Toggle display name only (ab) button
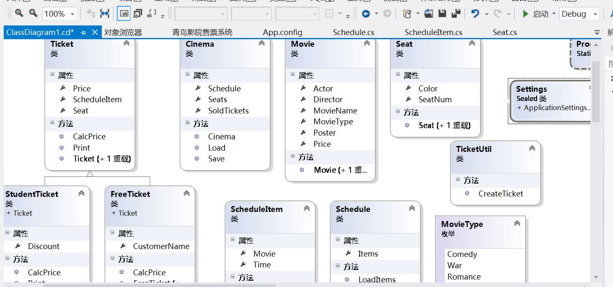Screen dimensions: 613x287 click(x=124, y=14)
